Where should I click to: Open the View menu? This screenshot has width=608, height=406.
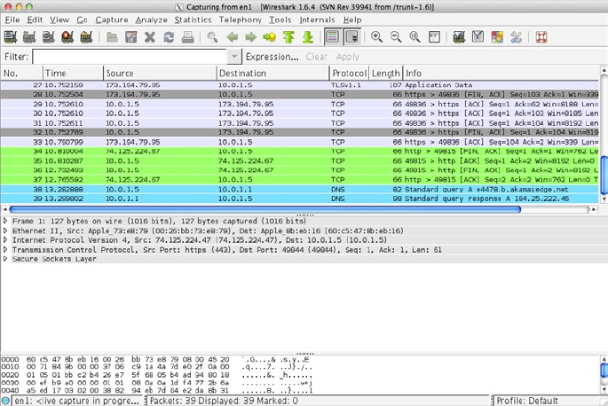point(59,20)
